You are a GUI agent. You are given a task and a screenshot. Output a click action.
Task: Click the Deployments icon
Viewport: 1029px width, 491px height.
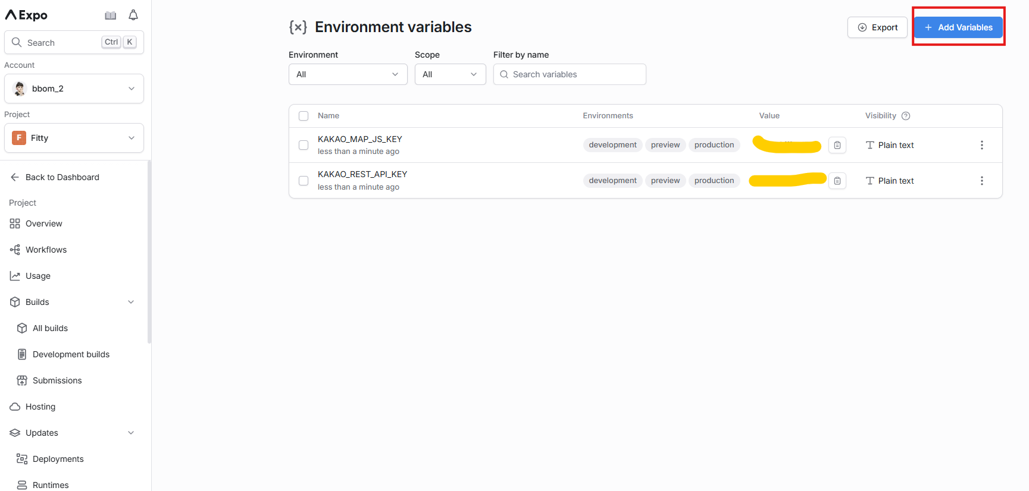tap(22, 459)
